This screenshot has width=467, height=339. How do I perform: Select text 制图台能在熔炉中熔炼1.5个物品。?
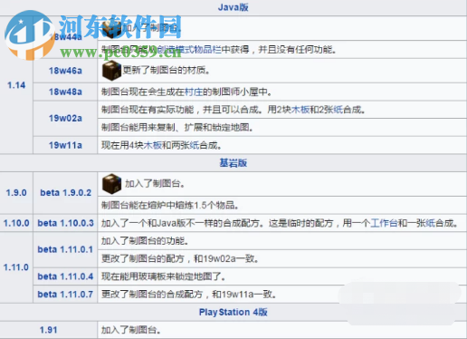(170, 206)
